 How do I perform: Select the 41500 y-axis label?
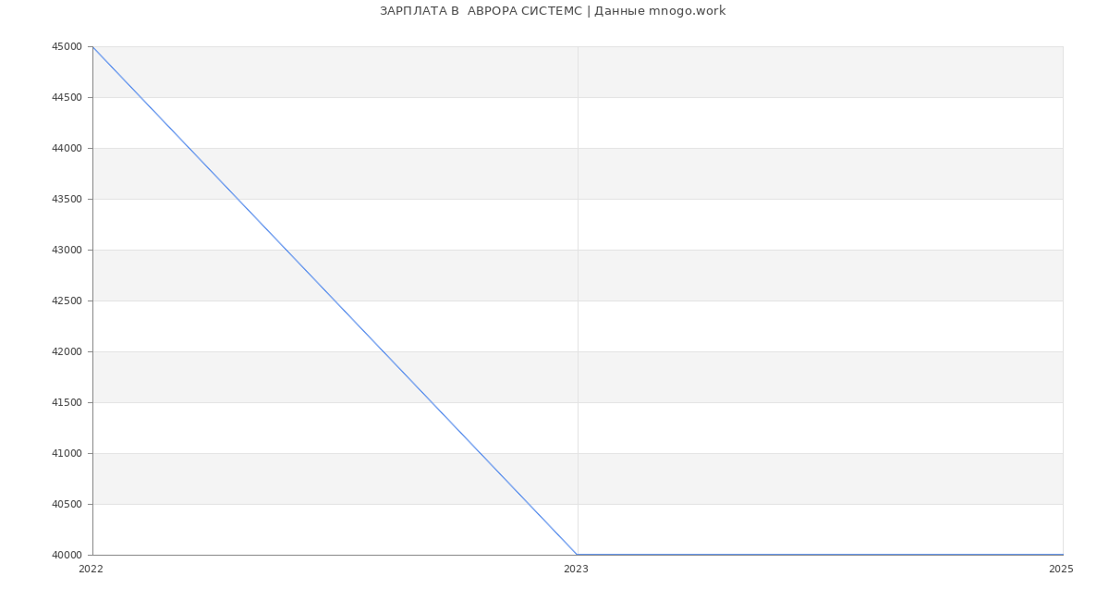click(68, 402)
